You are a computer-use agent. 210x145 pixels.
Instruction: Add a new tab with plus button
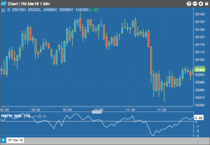(x=3, y=140)
